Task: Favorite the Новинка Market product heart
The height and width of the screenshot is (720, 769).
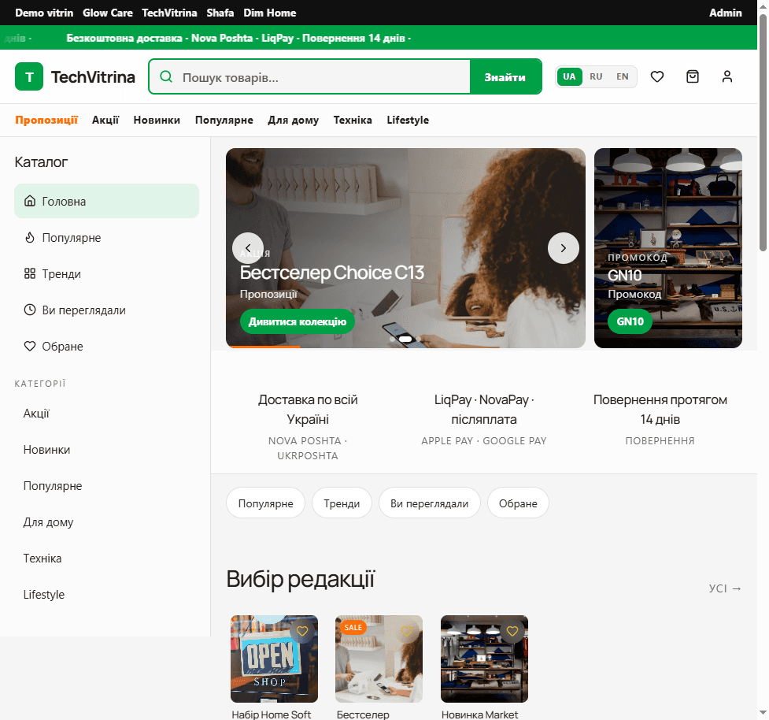Action: click(512, 631)
